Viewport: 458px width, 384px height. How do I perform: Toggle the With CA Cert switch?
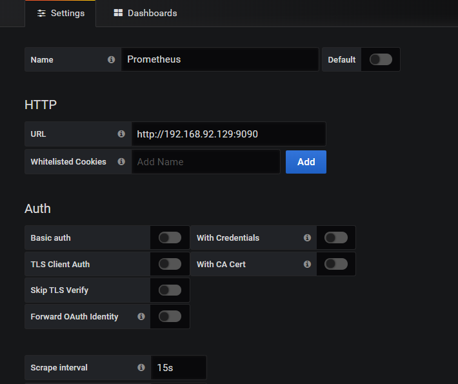tap(336, 264)
